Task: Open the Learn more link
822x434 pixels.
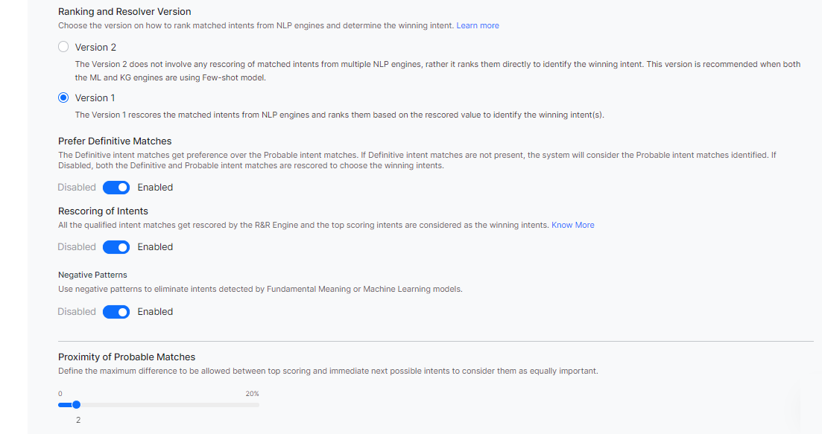Action: [x=477, y=25]
